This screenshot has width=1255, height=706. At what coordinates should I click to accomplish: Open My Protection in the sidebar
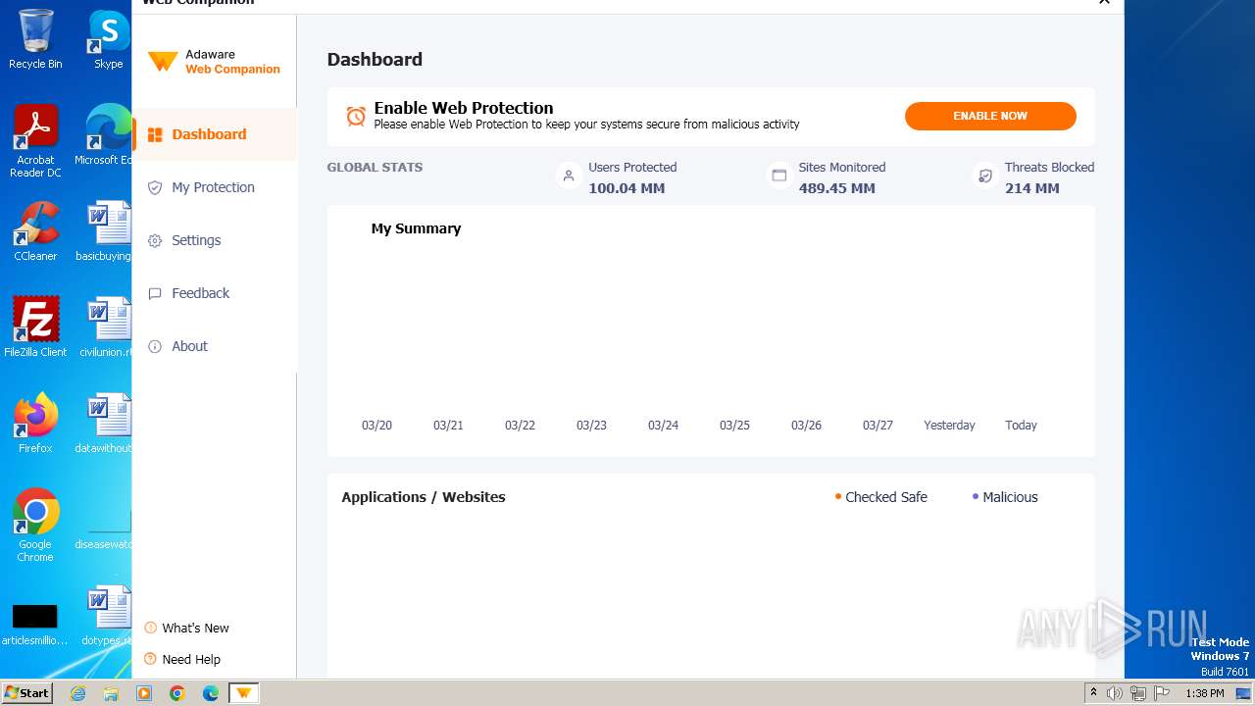pos(214,187)
